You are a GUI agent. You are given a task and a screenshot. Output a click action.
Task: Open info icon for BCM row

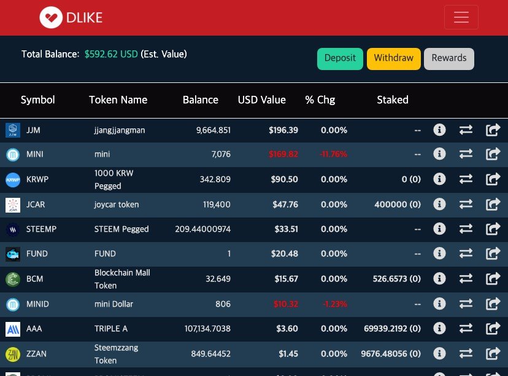(439, 279)
